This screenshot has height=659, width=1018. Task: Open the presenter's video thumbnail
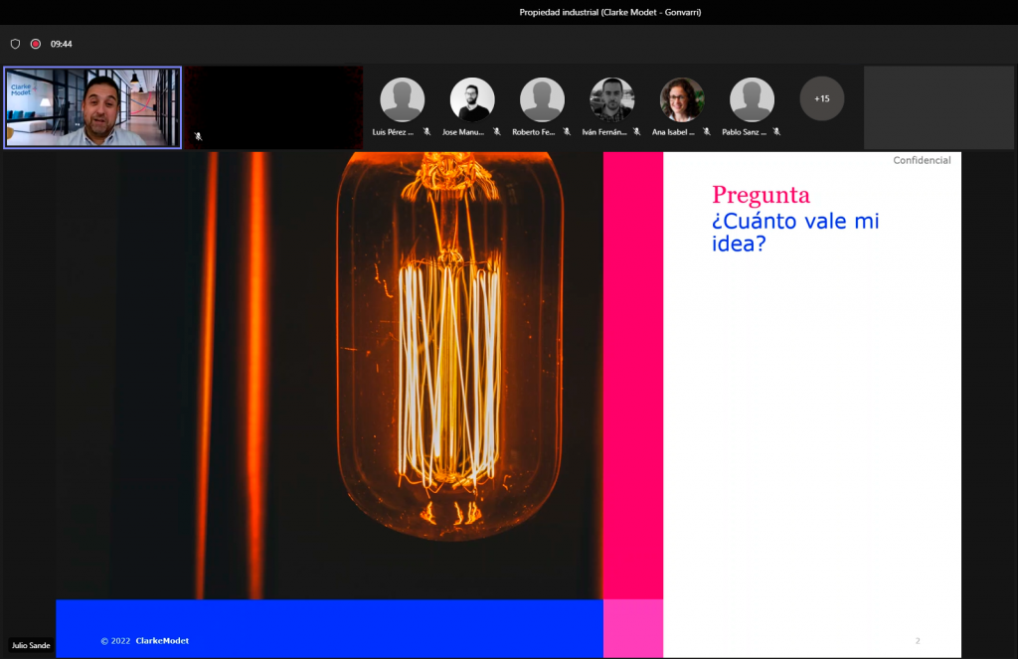[x=92, y=107]
